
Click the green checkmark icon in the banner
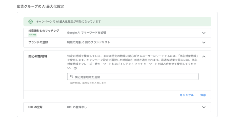30,21
